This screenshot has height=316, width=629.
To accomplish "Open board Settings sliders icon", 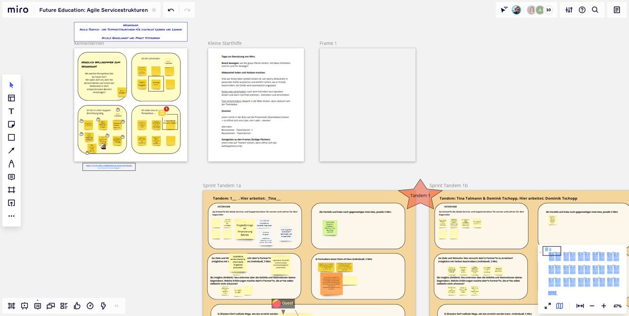I will [569, 10].
